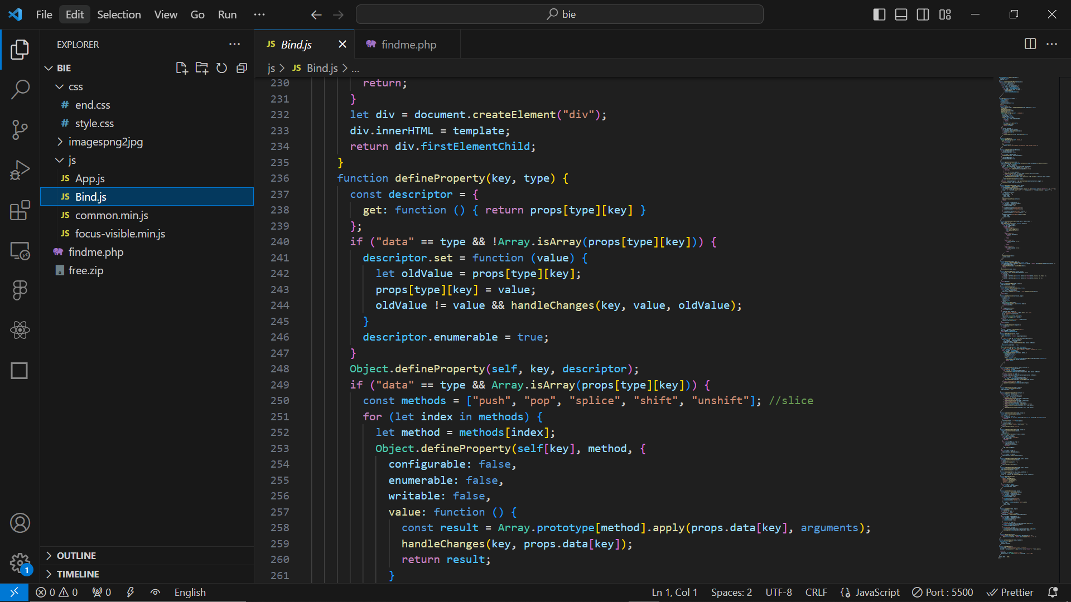1071x602 pixels.
Task: Collapse the css folder
Action: [x=75, y=86]
